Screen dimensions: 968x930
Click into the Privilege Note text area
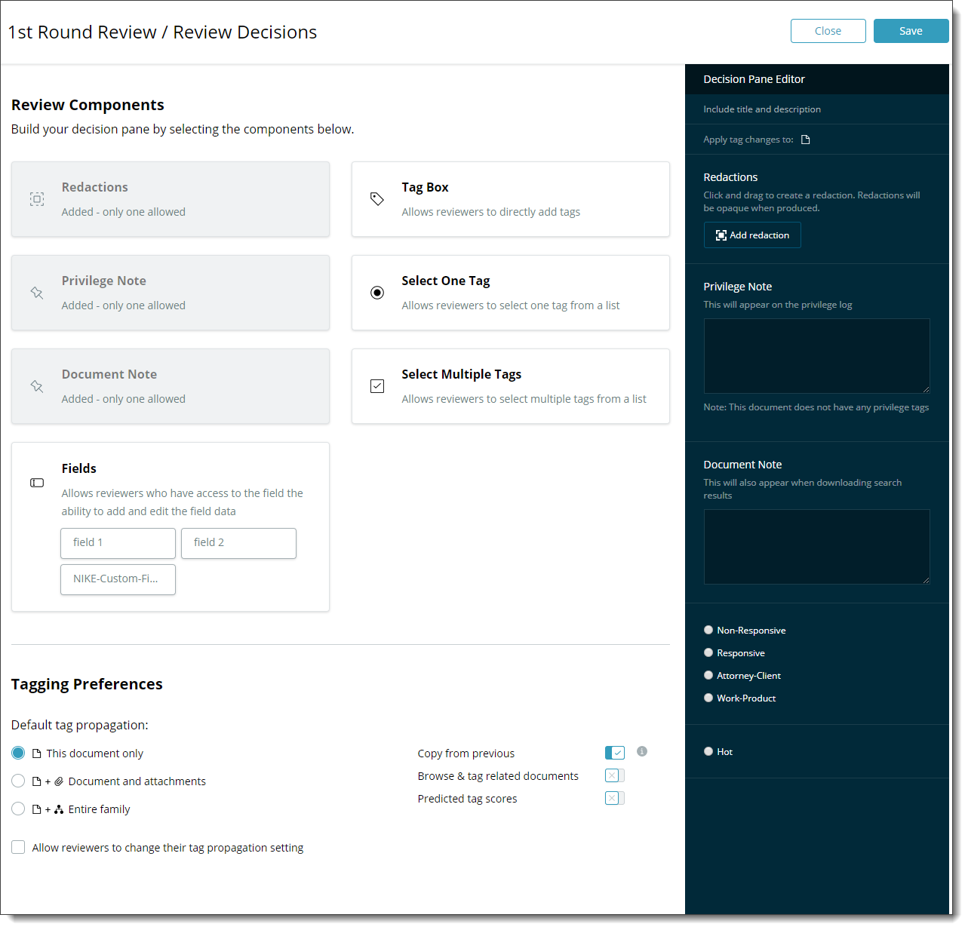pyautogui.click(x=817, y=356)
